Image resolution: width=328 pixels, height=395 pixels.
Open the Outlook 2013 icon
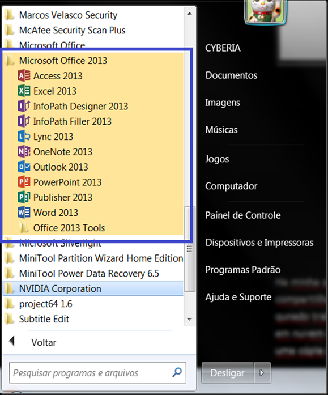(24, 167)
